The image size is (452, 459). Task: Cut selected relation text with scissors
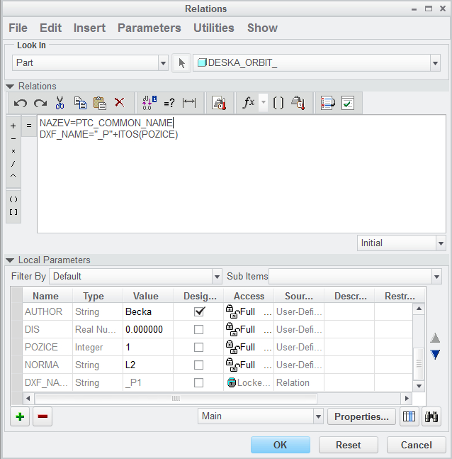pos(60,103)
